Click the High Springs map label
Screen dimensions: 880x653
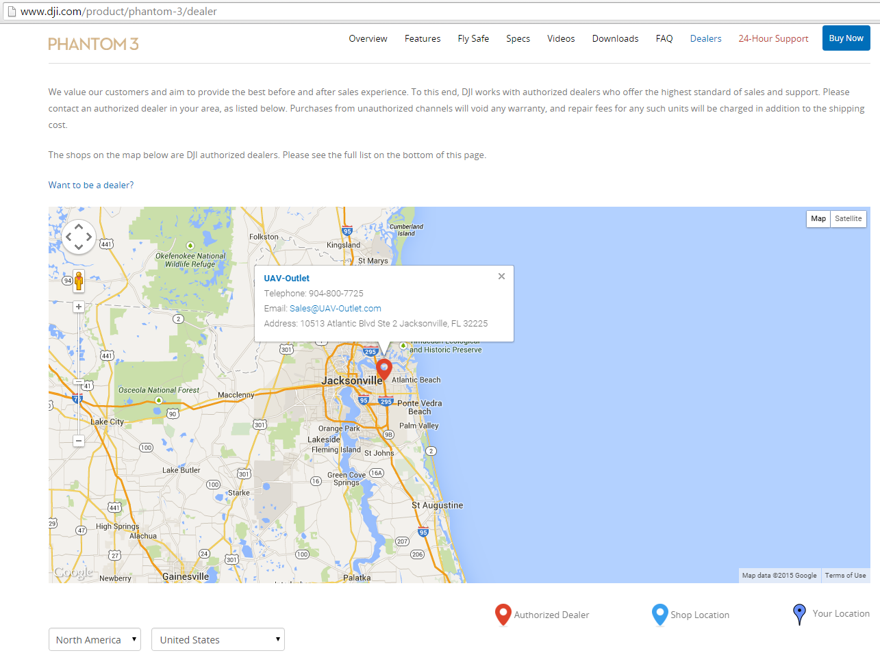click(117, 526)
